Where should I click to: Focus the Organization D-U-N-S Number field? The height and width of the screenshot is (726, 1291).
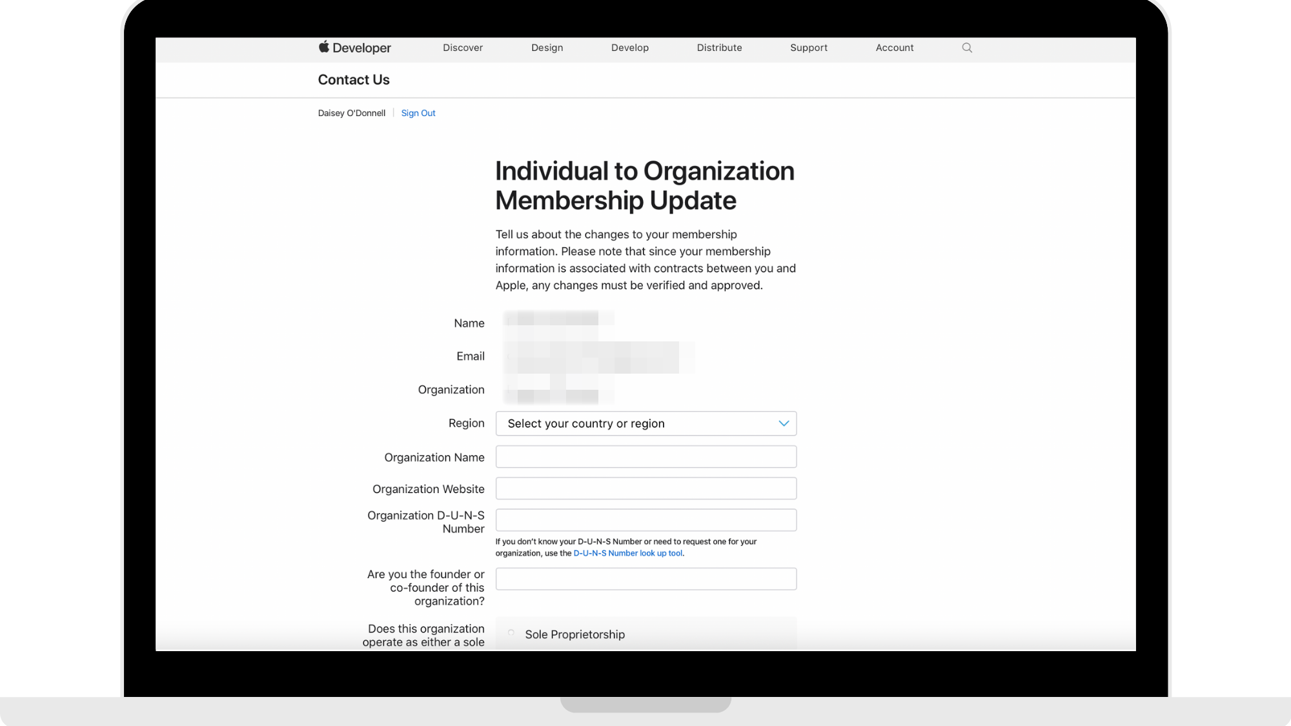click(645, 520)
